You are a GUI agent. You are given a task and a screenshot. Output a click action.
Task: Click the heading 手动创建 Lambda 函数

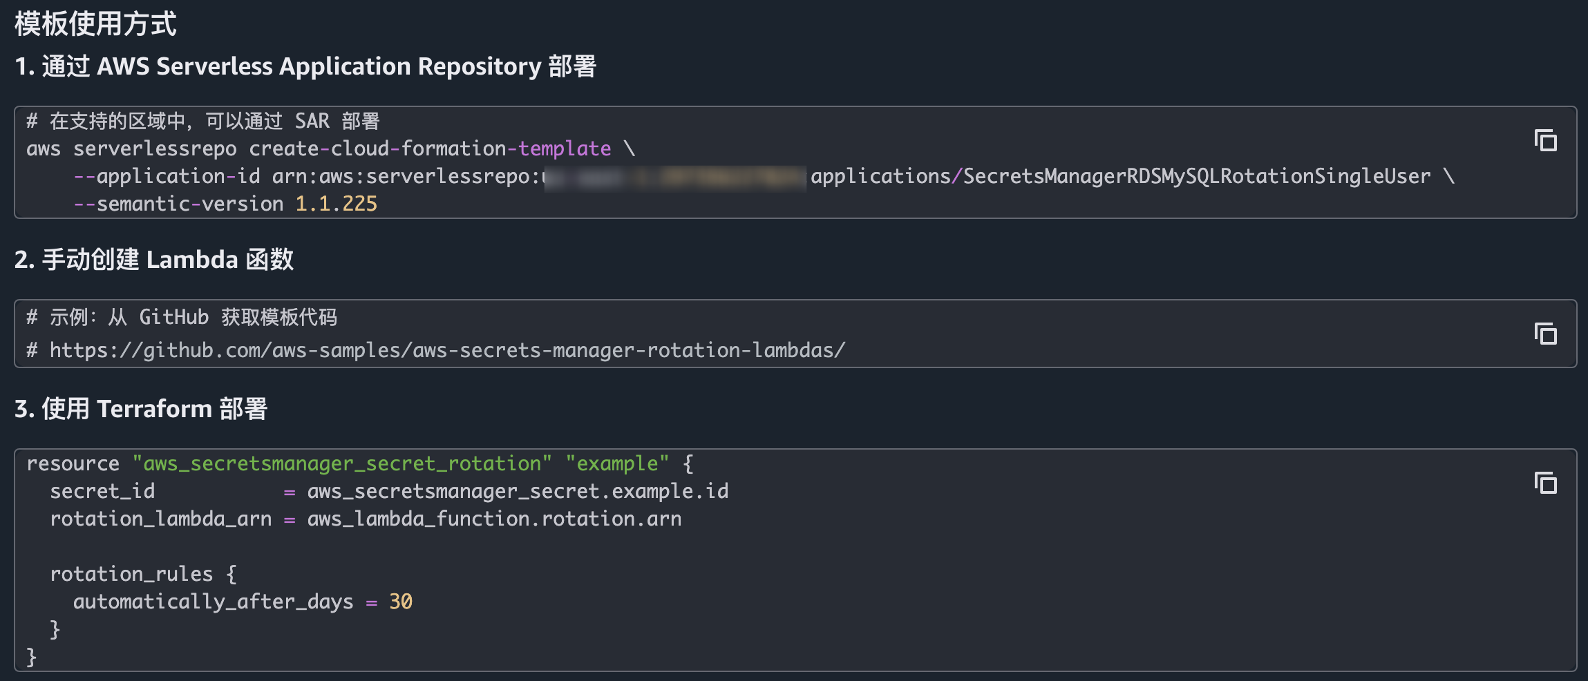154,260
